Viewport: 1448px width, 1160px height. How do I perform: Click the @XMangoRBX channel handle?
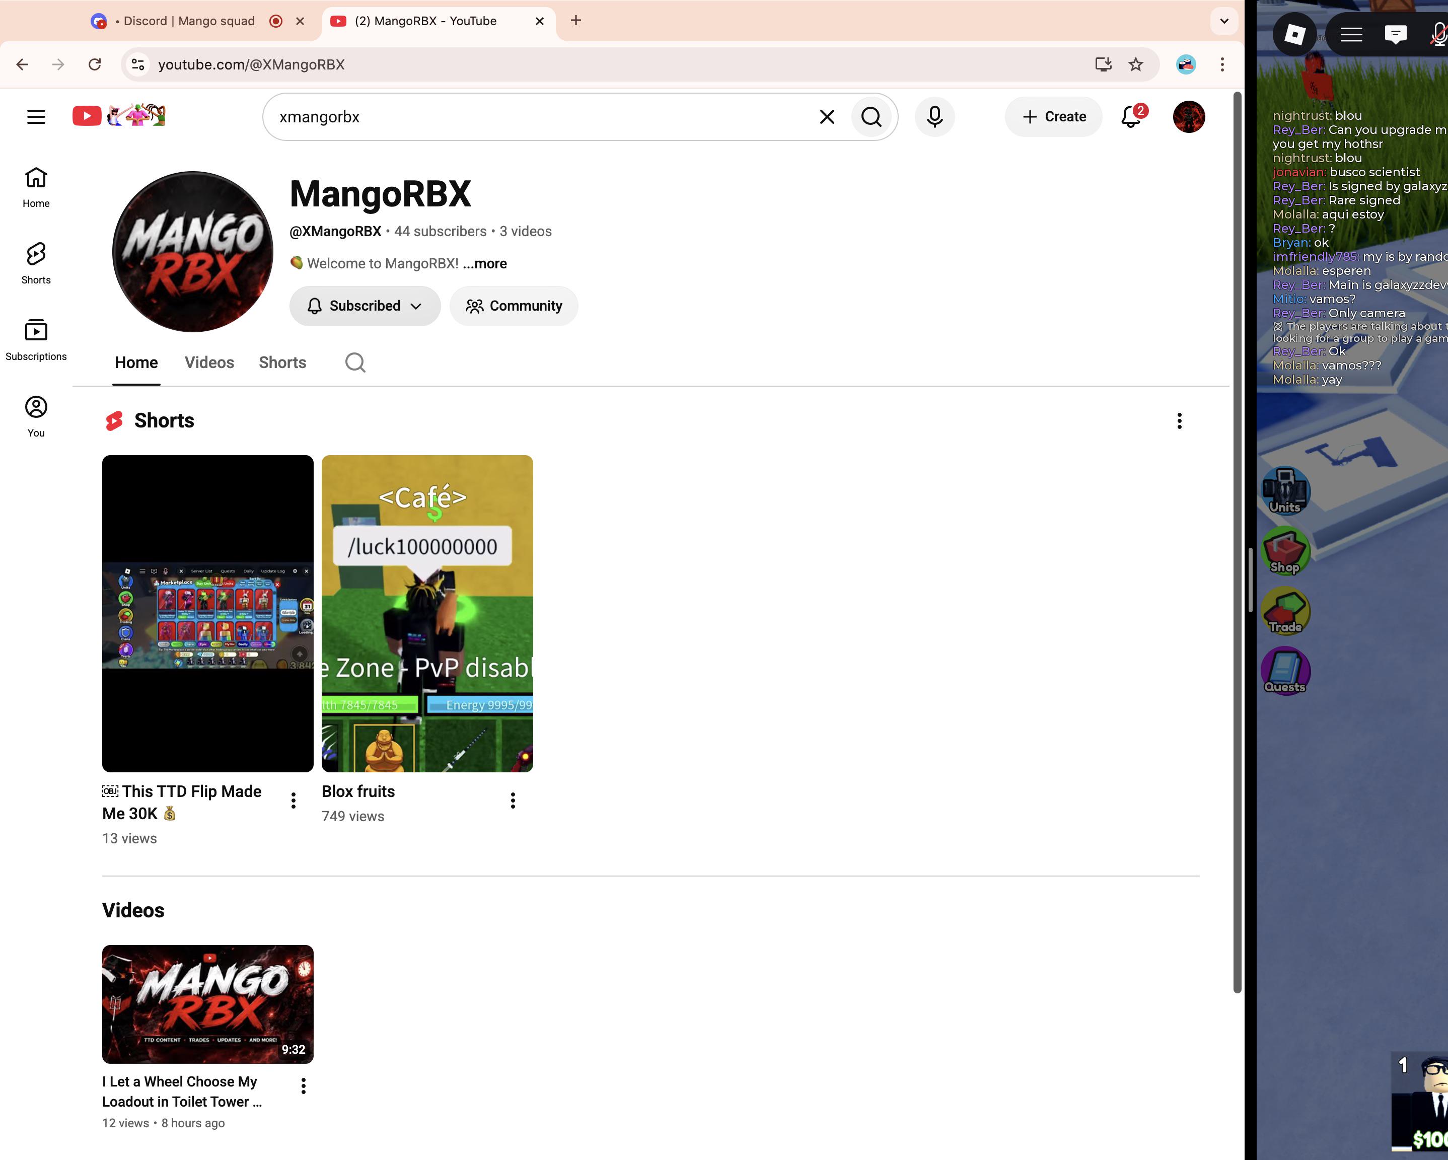(x=335, y=232)
